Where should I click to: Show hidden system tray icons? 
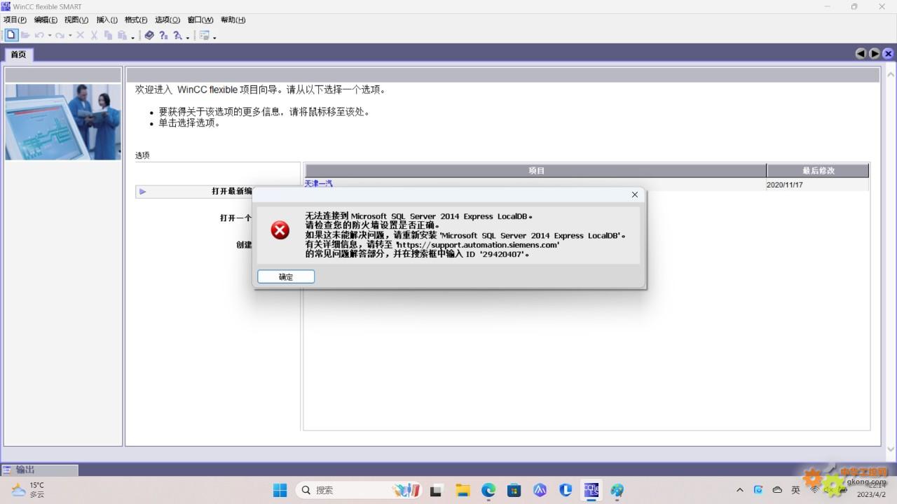[739, 490]
